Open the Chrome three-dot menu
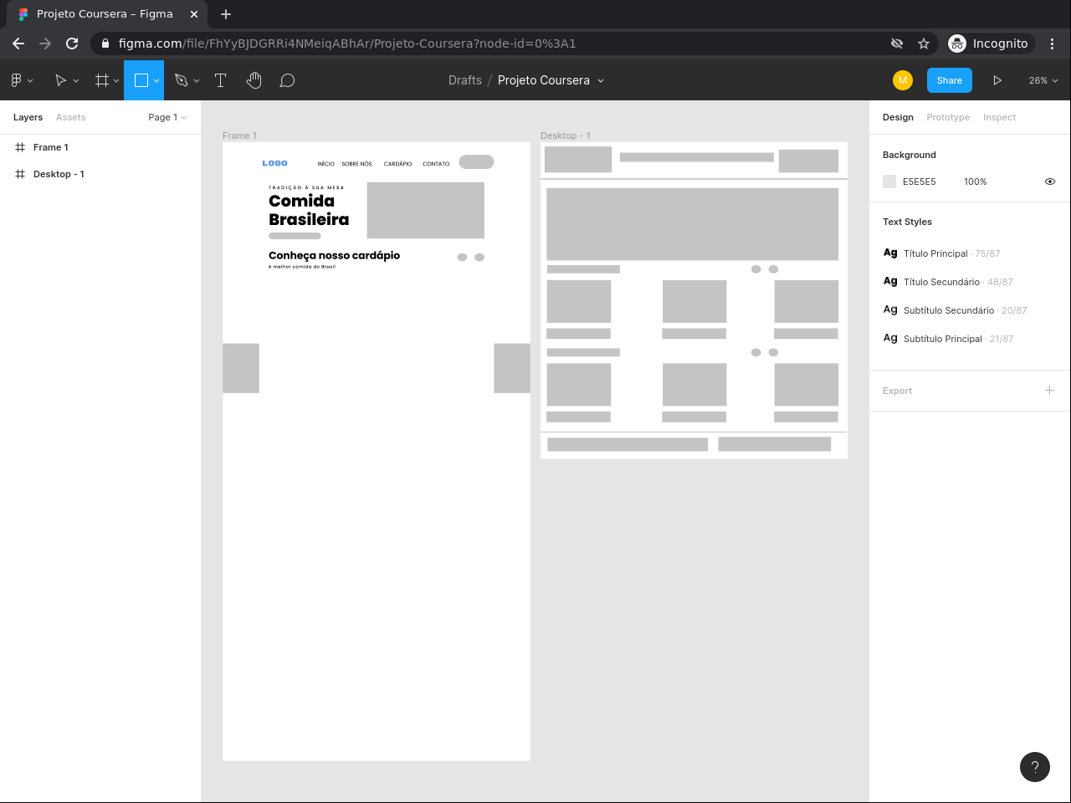This screenshot has height=803, width=1071. pyautogui.click(x=1053, y=43)
